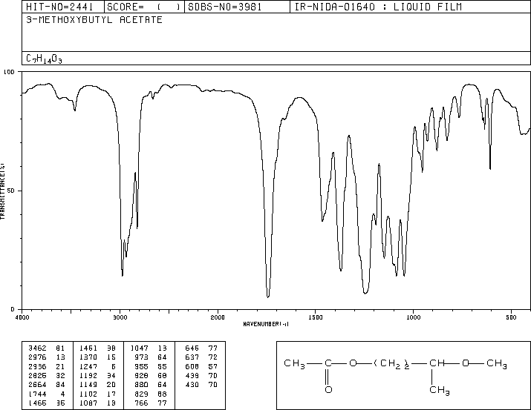
Task: Click the sharp peak near 608 wavenumber
Action: (x=490, y=168)
